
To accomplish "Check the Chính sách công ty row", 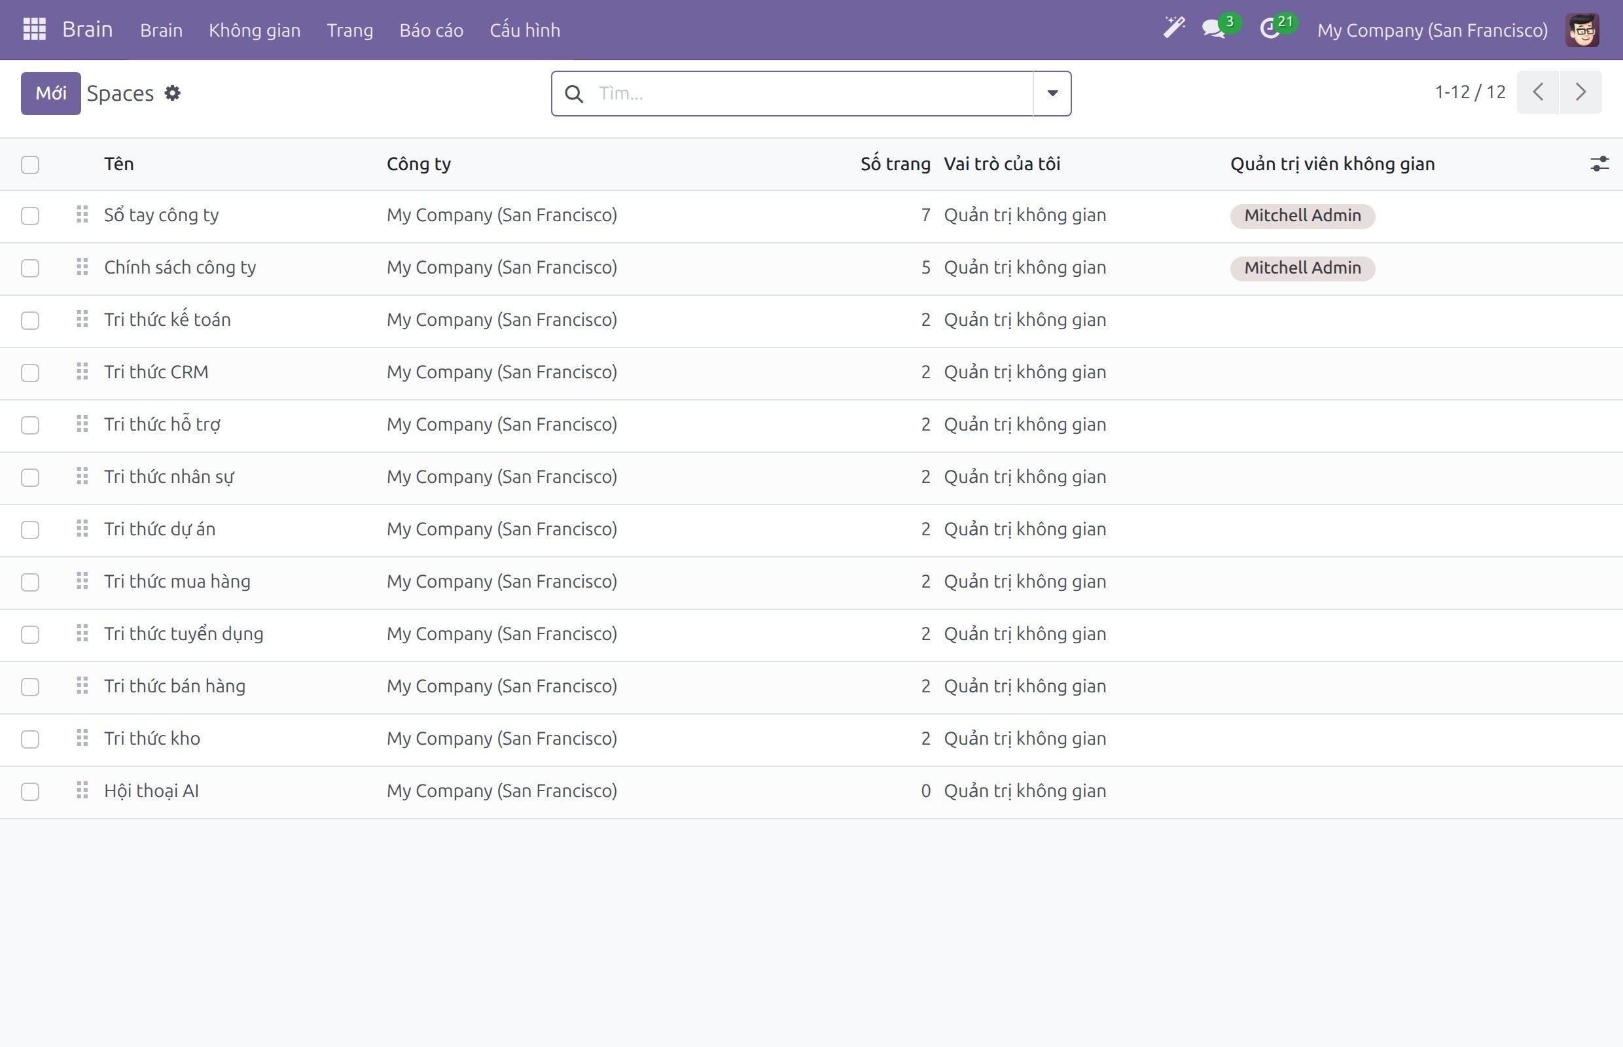I will (x=30, y=268).
